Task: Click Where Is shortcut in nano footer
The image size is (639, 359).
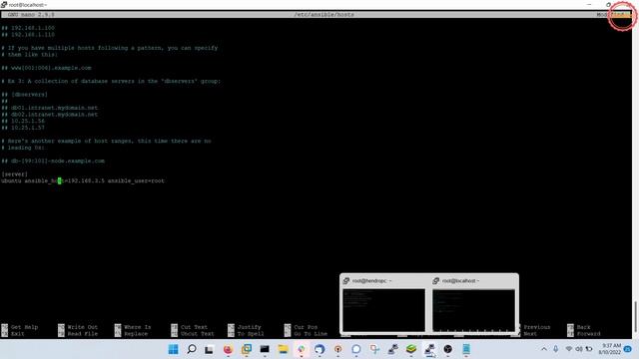Action: coord(133,327)
